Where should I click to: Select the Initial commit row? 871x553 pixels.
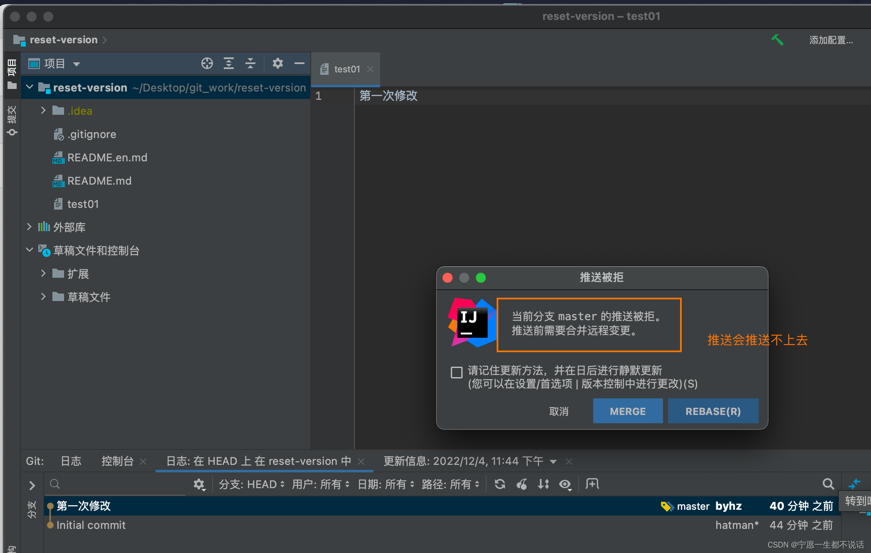442,525
